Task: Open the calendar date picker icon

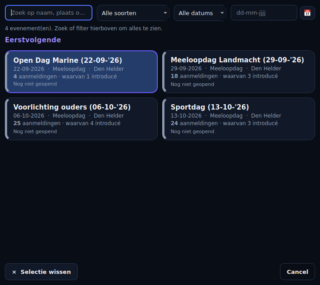Action: click(308, 12)
